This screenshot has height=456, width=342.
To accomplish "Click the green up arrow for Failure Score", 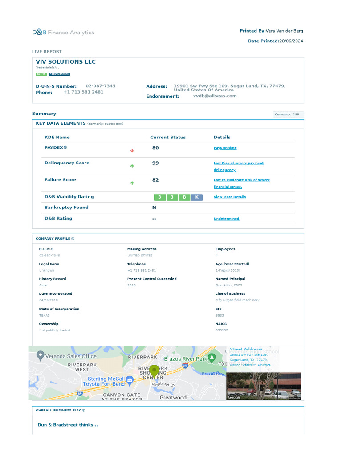I will point(132,183).
